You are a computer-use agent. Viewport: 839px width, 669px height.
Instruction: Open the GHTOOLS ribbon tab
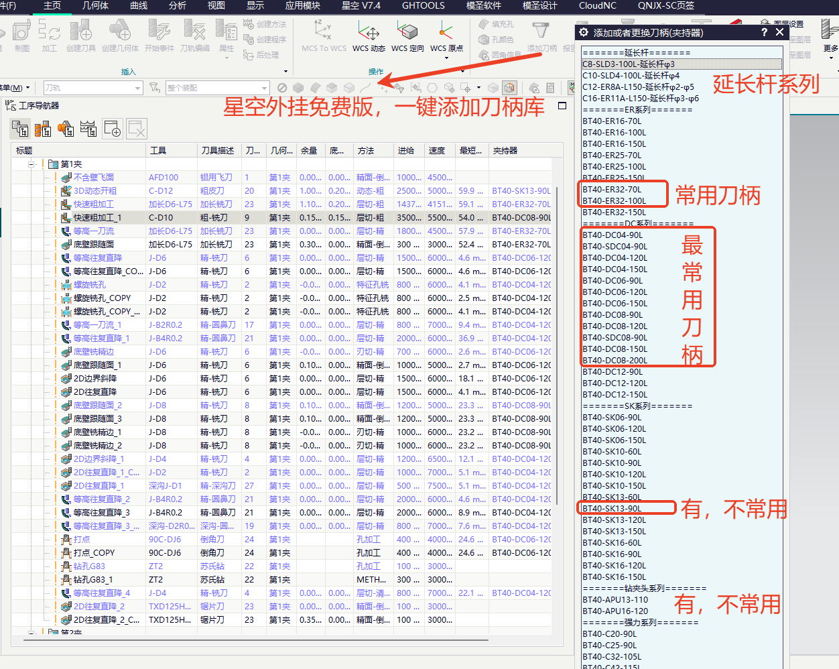click(x=423, y=5)
